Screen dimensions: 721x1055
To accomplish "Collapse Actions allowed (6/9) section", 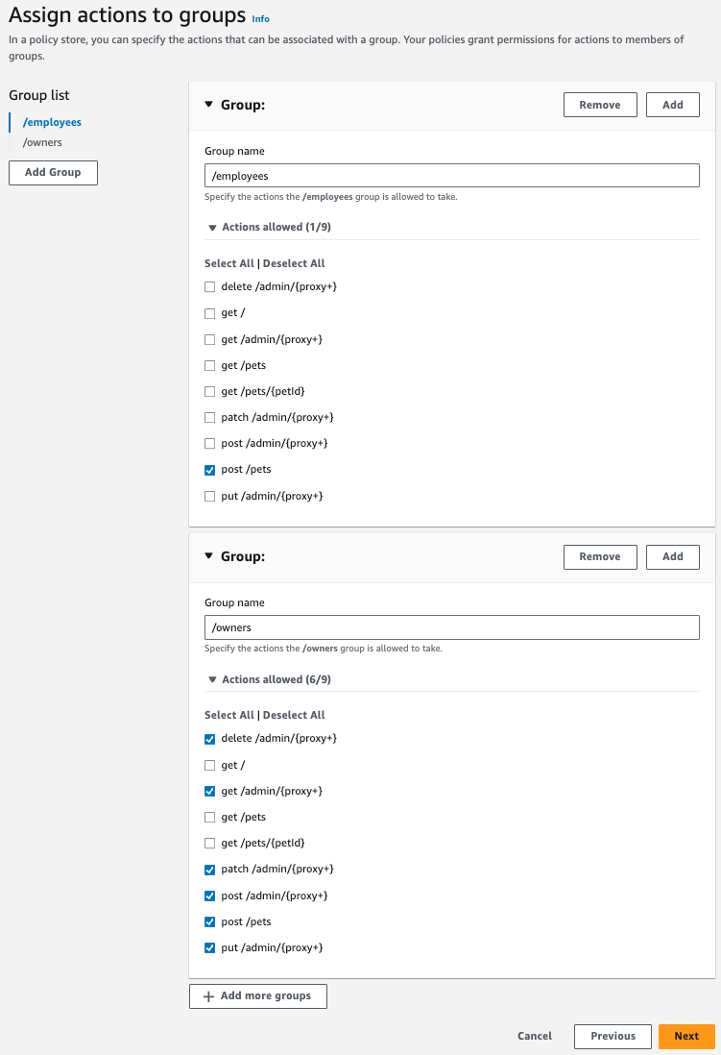I will point(212,679).
